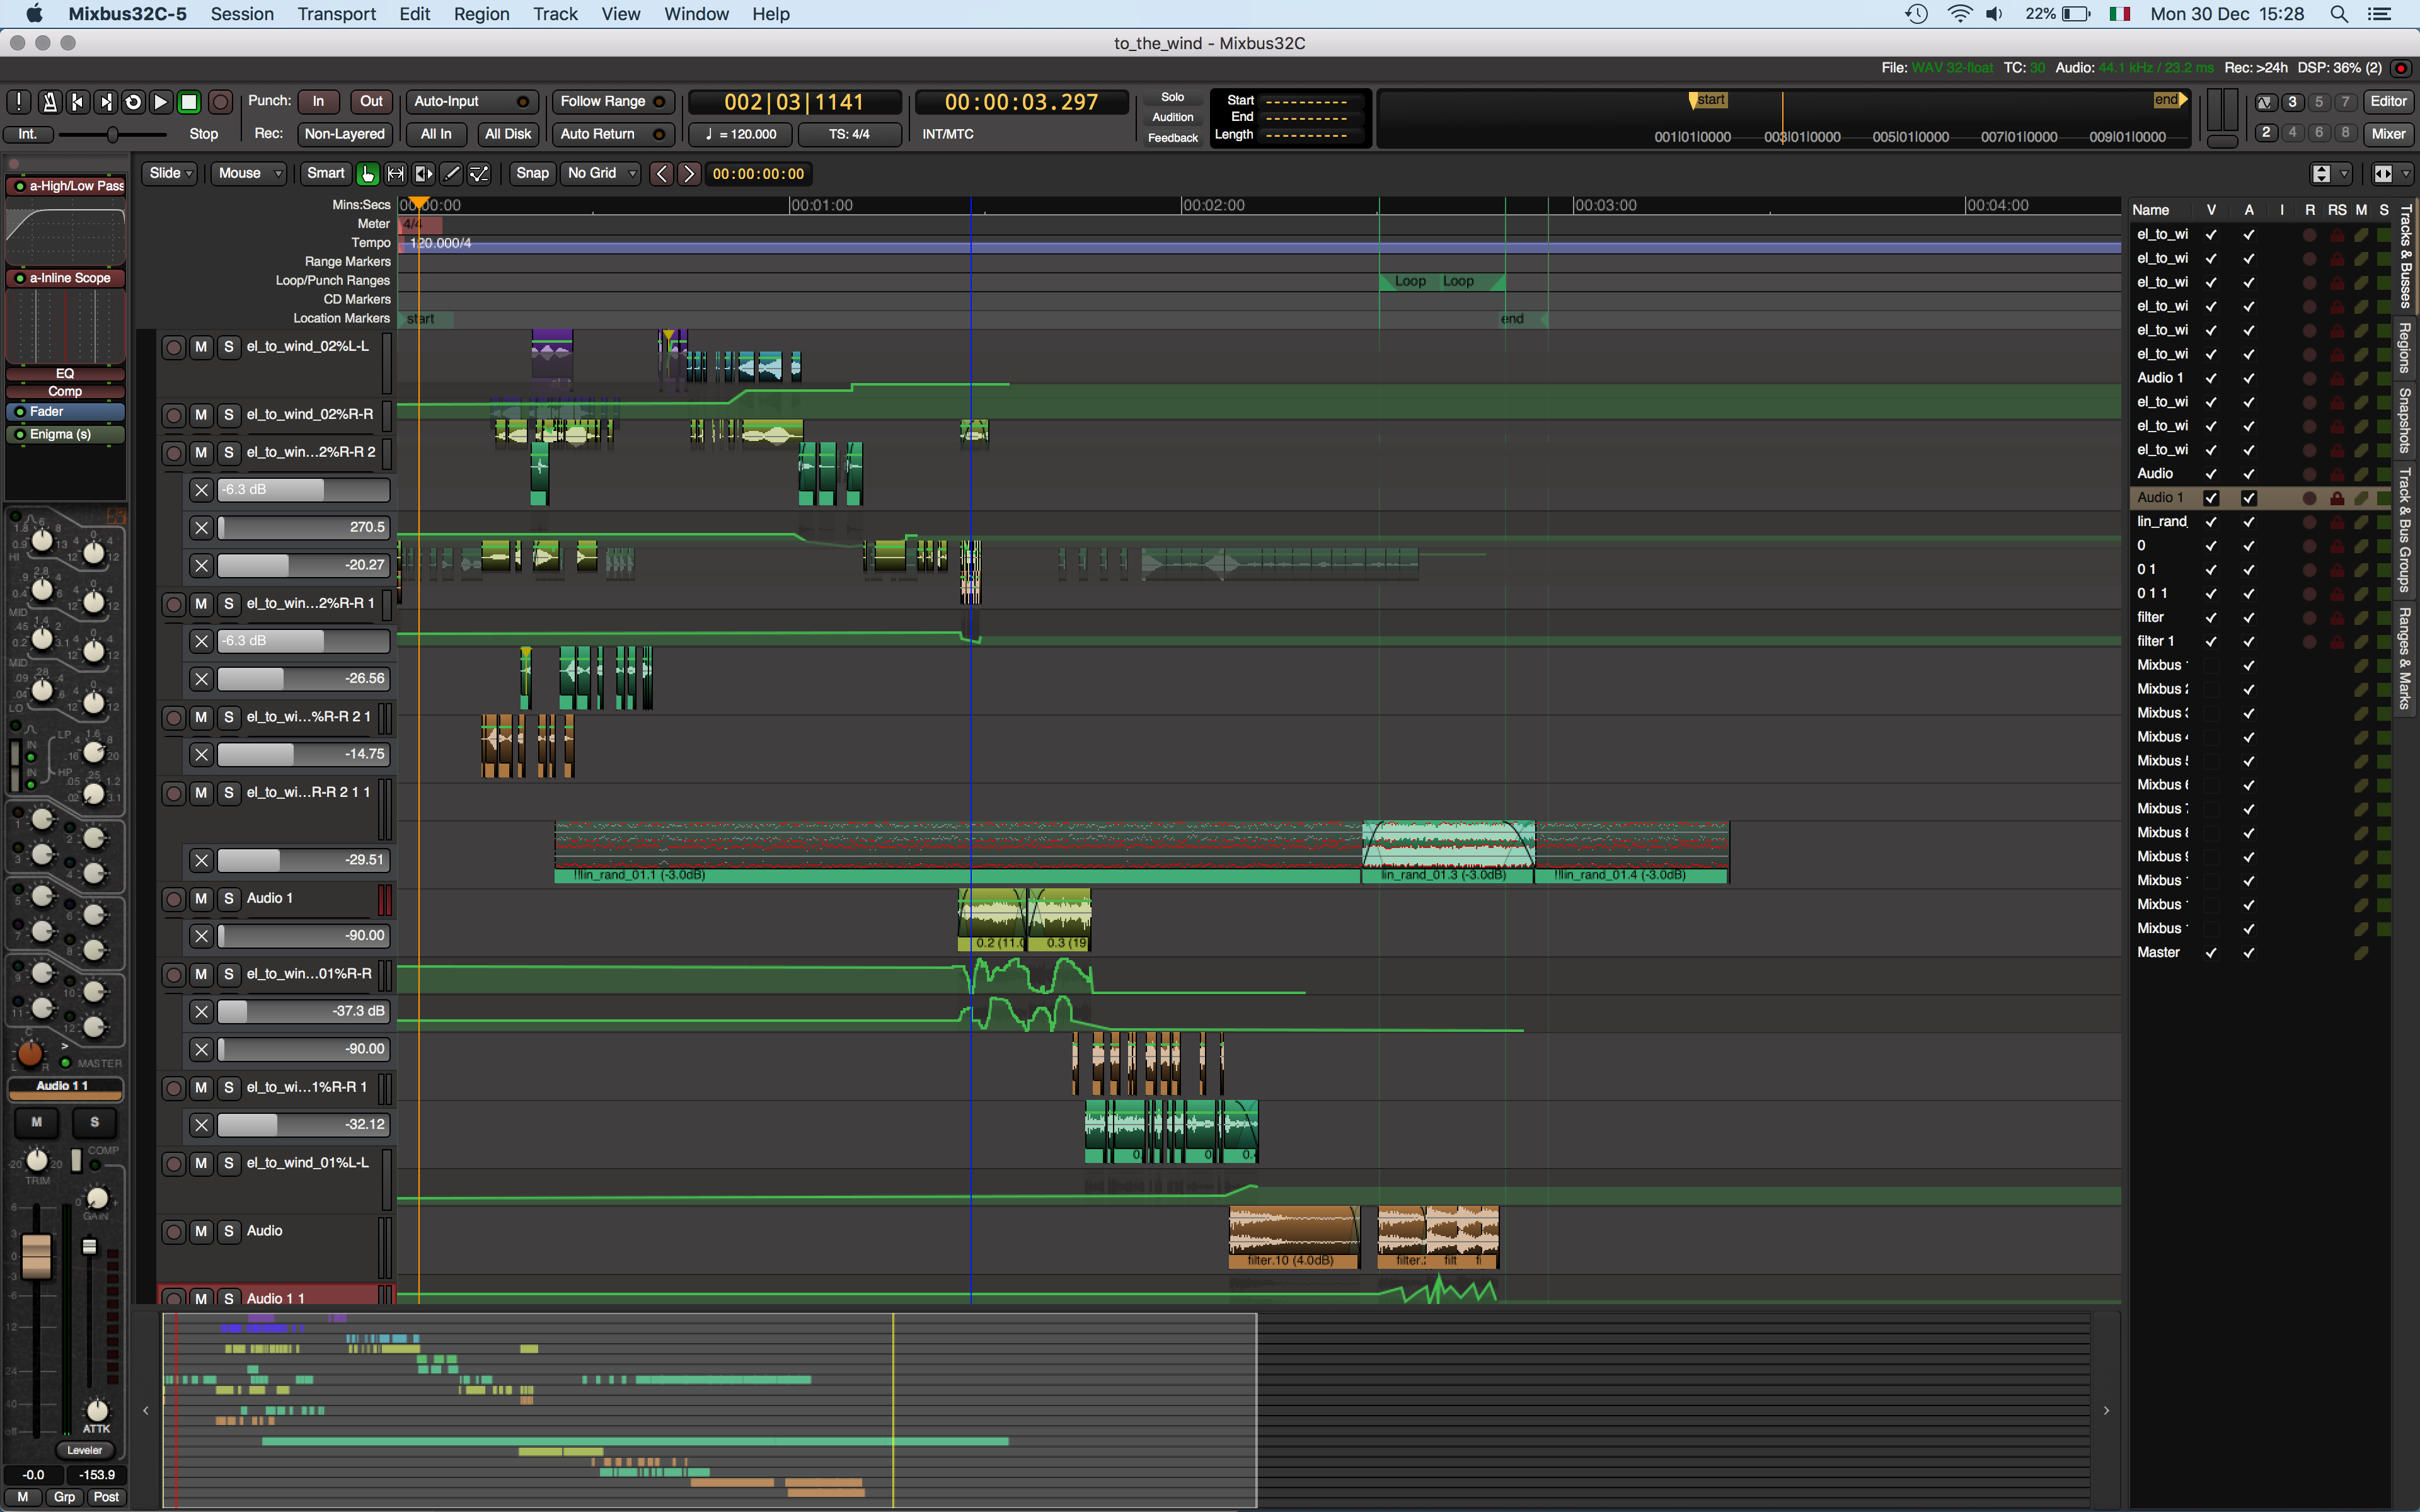Open the Slide edit mode dropdown
This screenshot has height=1512, width=2420.
(170, 173)
